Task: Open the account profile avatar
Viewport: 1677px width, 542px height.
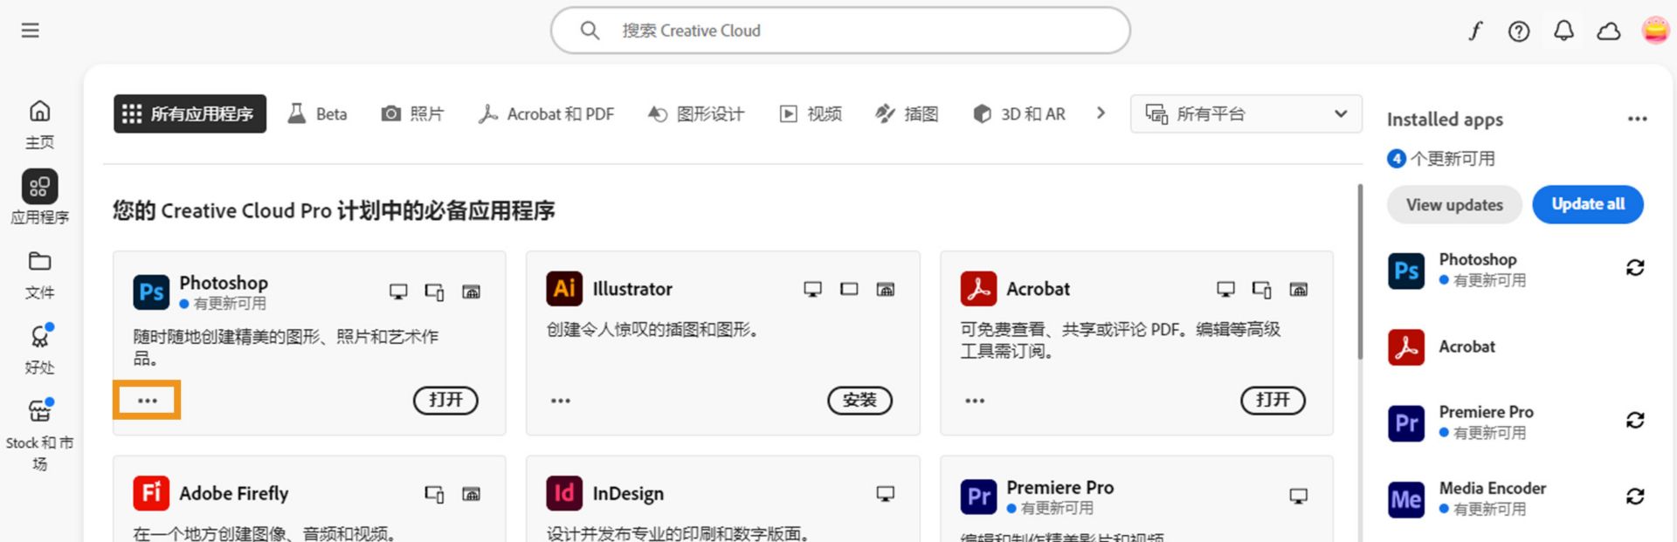Action: click(1655, 31)
